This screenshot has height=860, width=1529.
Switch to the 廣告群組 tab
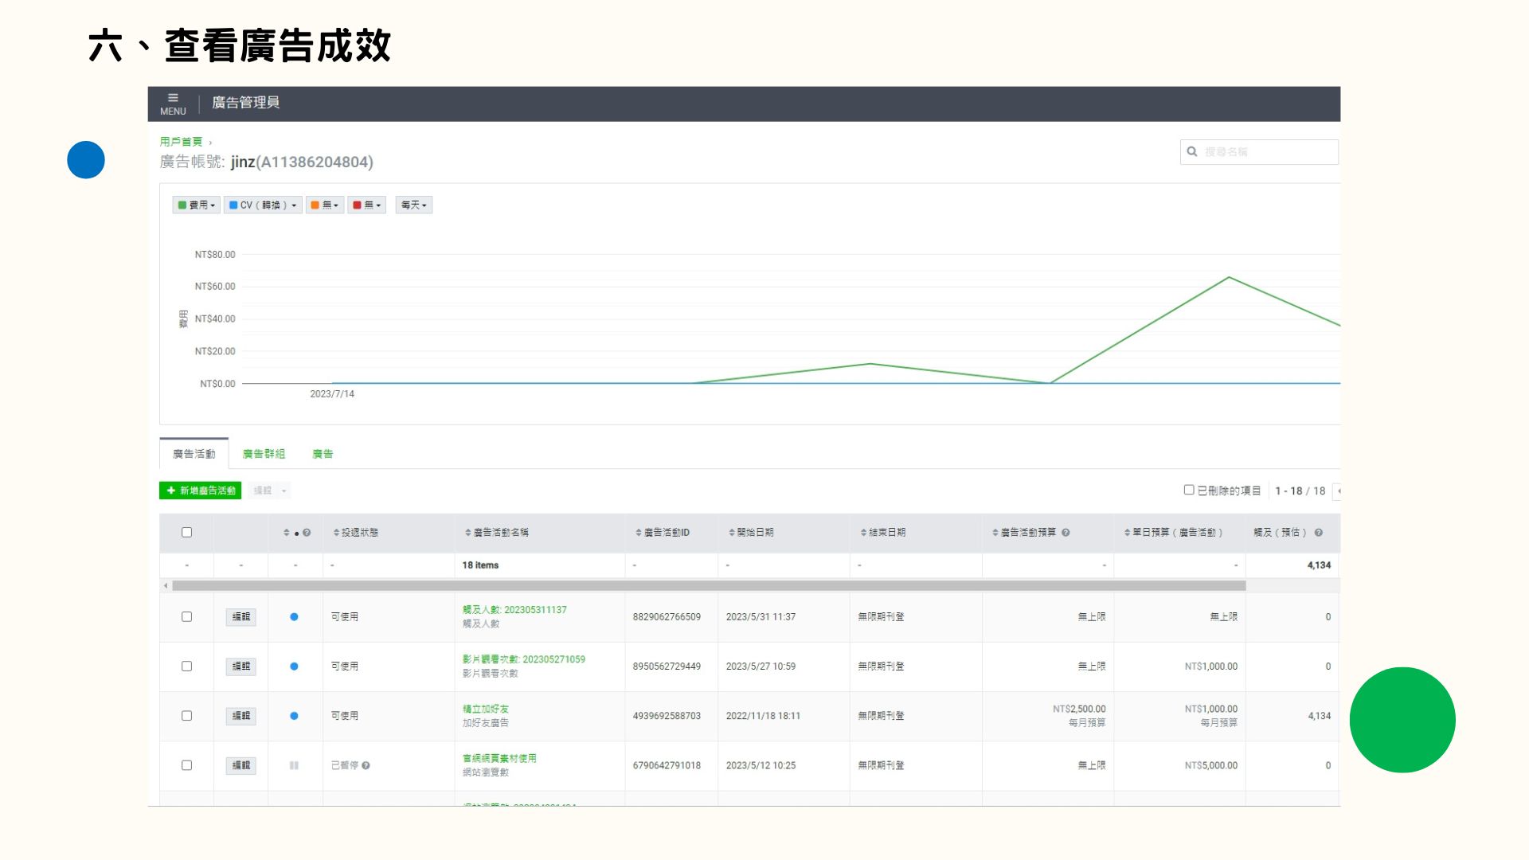pyautogui.click(x=264, y=454)
